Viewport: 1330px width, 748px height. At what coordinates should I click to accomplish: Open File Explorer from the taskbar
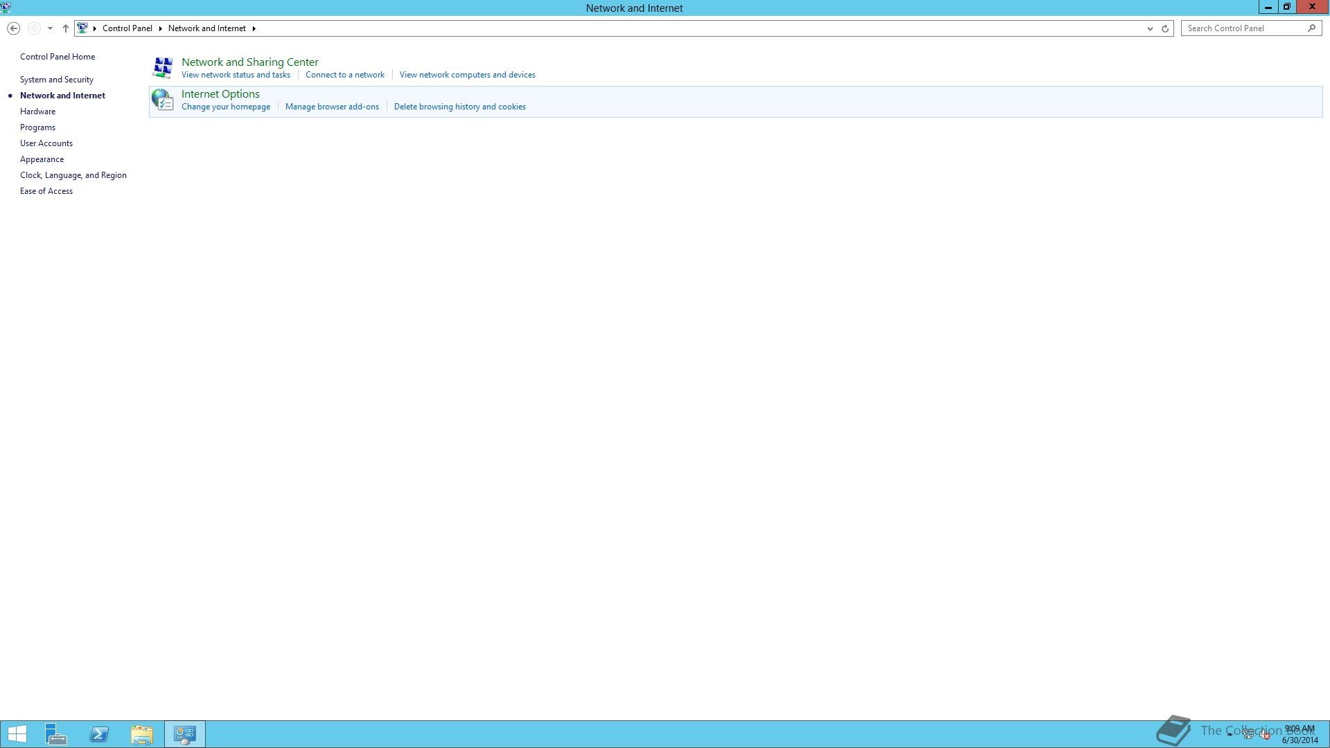pos(142,734)
